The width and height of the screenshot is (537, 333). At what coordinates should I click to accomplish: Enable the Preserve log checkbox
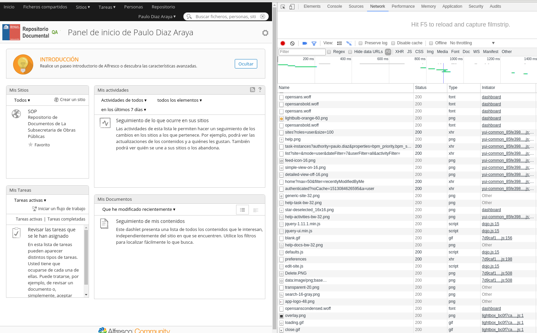360,43
